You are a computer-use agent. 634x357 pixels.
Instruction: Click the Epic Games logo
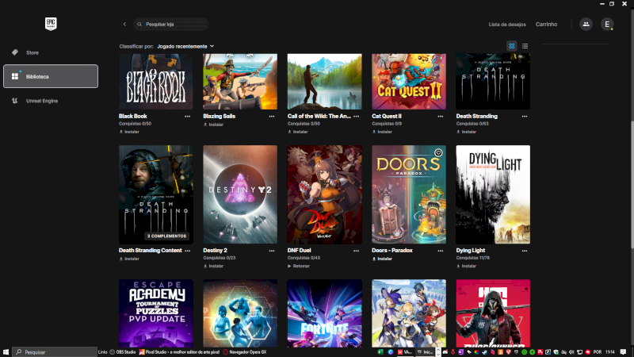[x=51, y=24]
